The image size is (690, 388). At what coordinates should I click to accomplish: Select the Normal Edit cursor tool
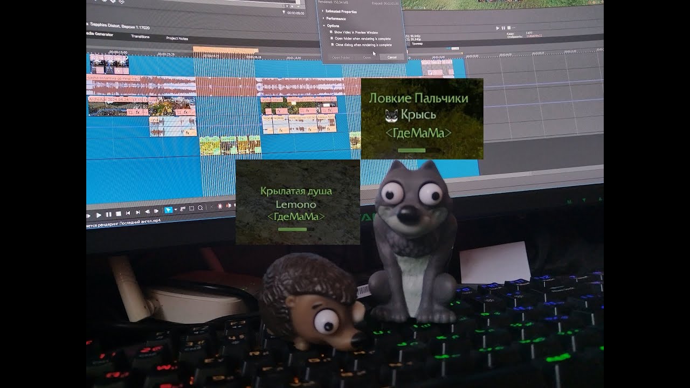coord(168,210)
